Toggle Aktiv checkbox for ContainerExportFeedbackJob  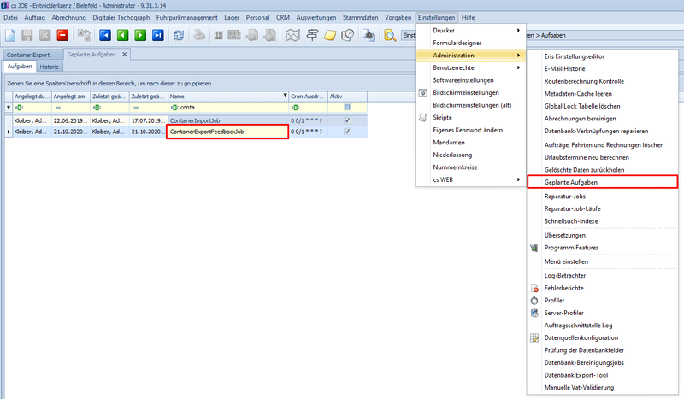(347, 132)
